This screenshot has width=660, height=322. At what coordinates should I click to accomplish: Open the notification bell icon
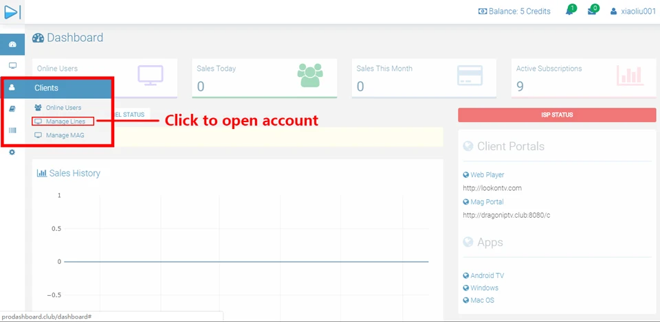click(x=571, y=10)
